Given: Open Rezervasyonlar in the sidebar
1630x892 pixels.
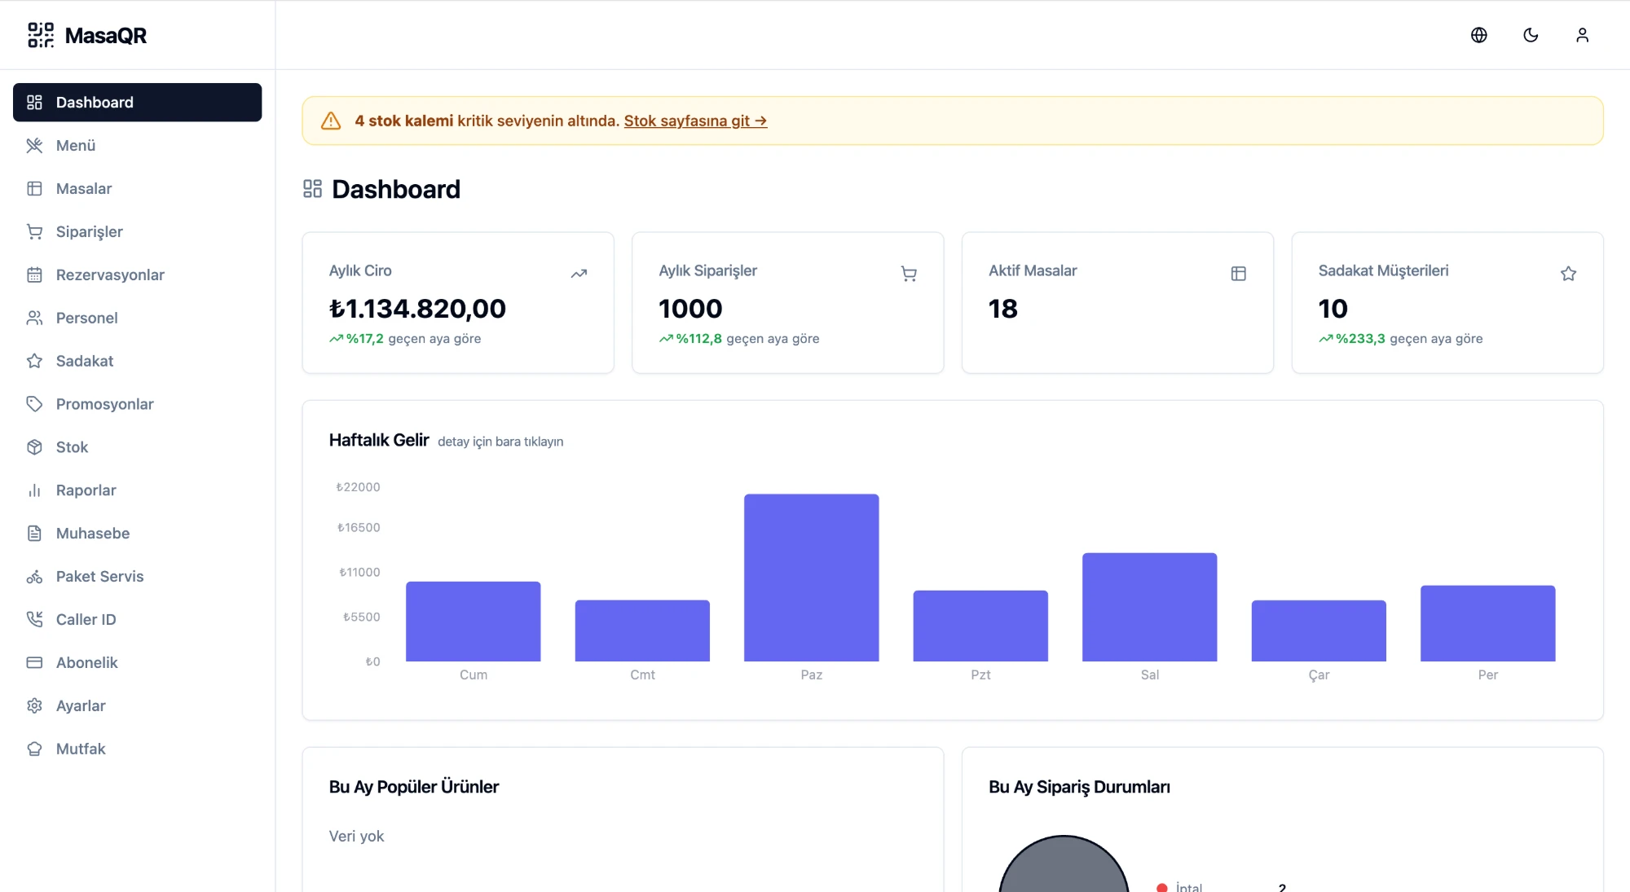Looking at the screenshot, I should click(137, 275).
